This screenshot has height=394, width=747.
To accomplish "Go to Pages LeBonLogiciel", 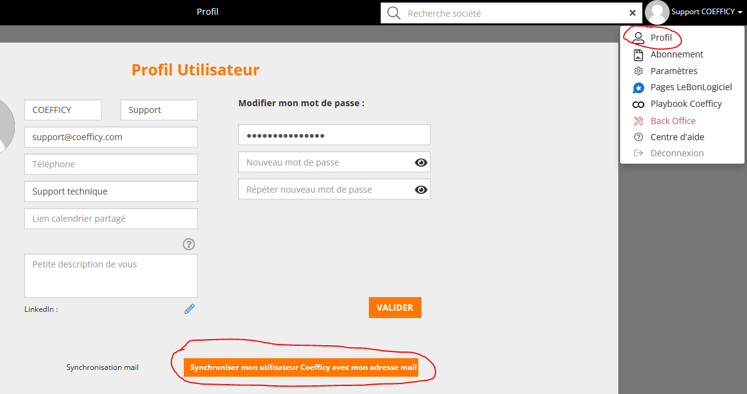I will pyautogui.click(x=691, y=87).
